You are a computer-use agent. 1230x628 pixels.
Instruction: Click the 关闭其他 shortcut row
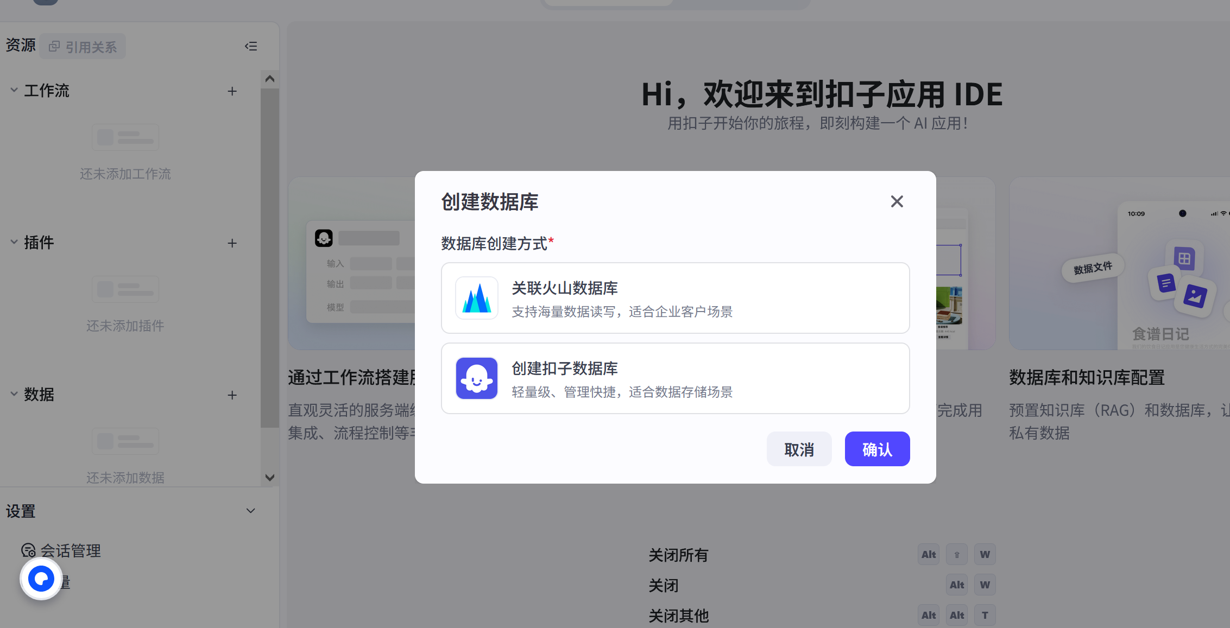(x=822, y=616)
